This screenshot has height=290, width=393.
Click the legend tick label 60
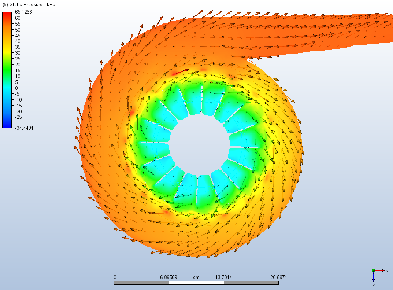click(x=18, y=18)
